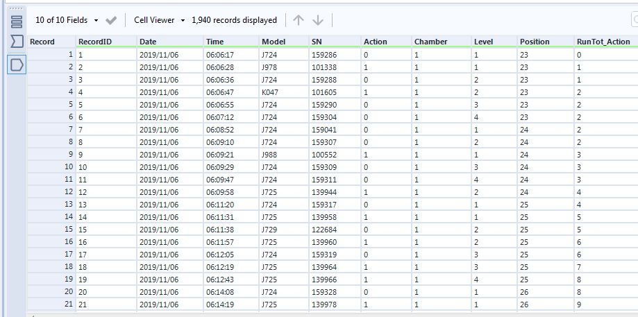638x317 pixels.
Task: Click SN cell 159288
Action: click(x=335, y=80)
